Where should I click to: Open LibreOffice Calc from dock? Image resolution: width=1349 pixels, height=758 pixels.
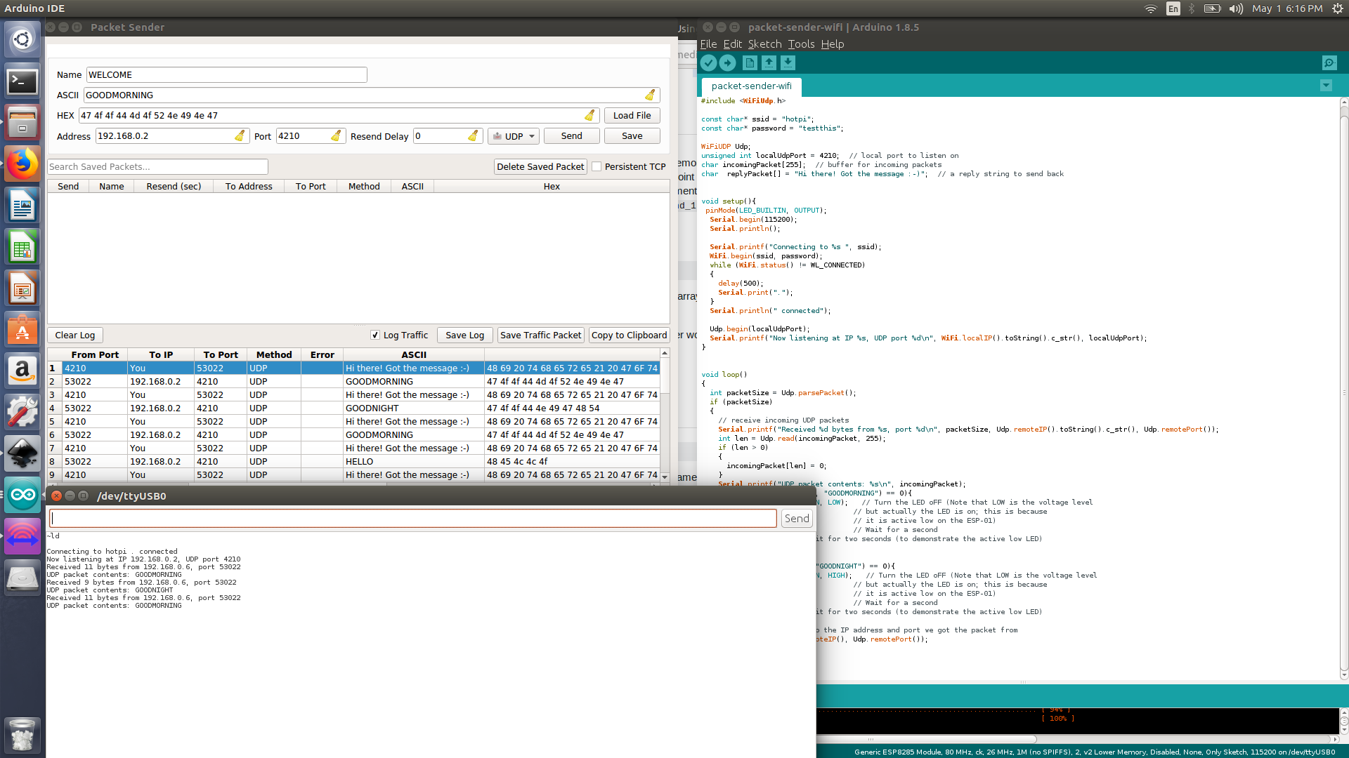click(22, 247)
